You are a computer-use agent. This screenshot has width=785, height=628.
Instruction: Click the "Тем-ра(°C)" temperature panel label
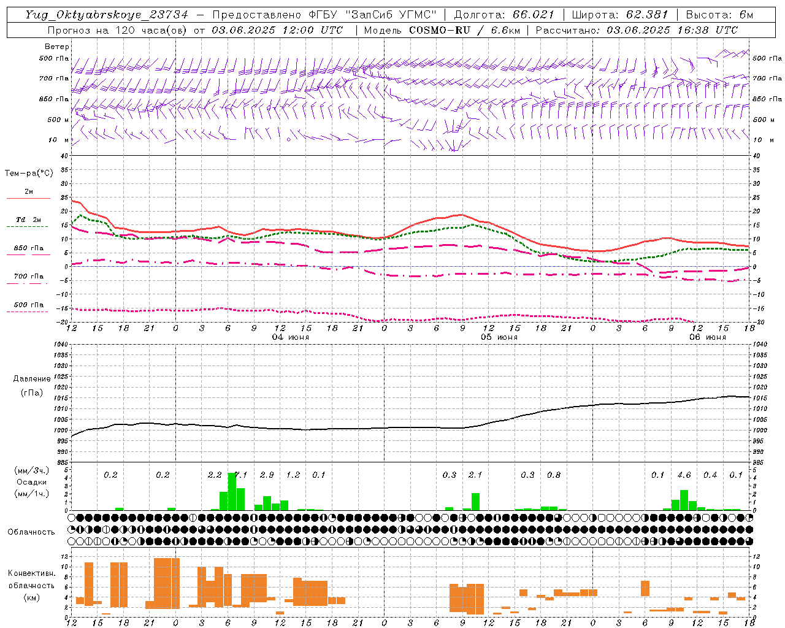[29, 174]
